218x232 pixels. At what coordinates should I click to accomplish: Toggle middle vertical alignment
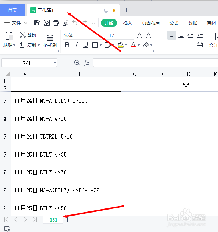point(172,35)
